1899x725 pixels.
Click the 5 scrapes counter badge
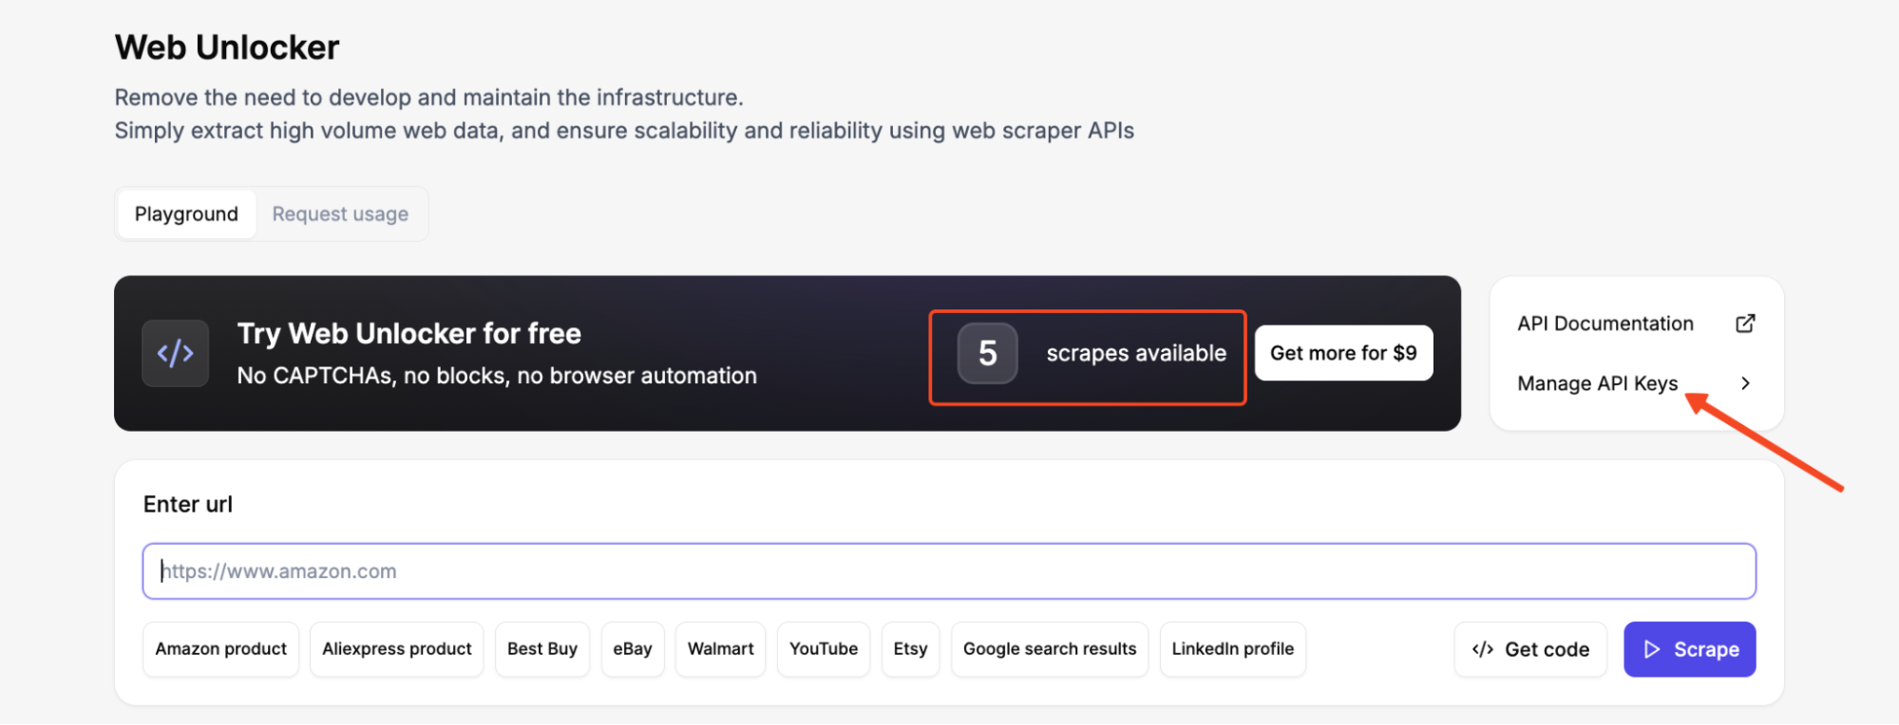(x=988, y=353)
